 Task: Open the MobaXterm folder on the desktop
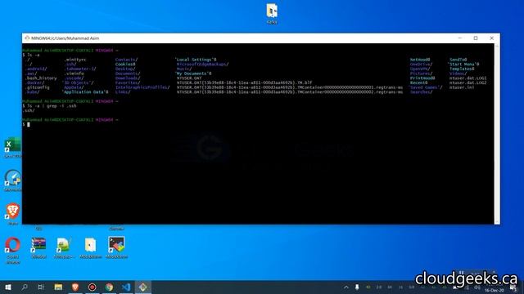90,247
